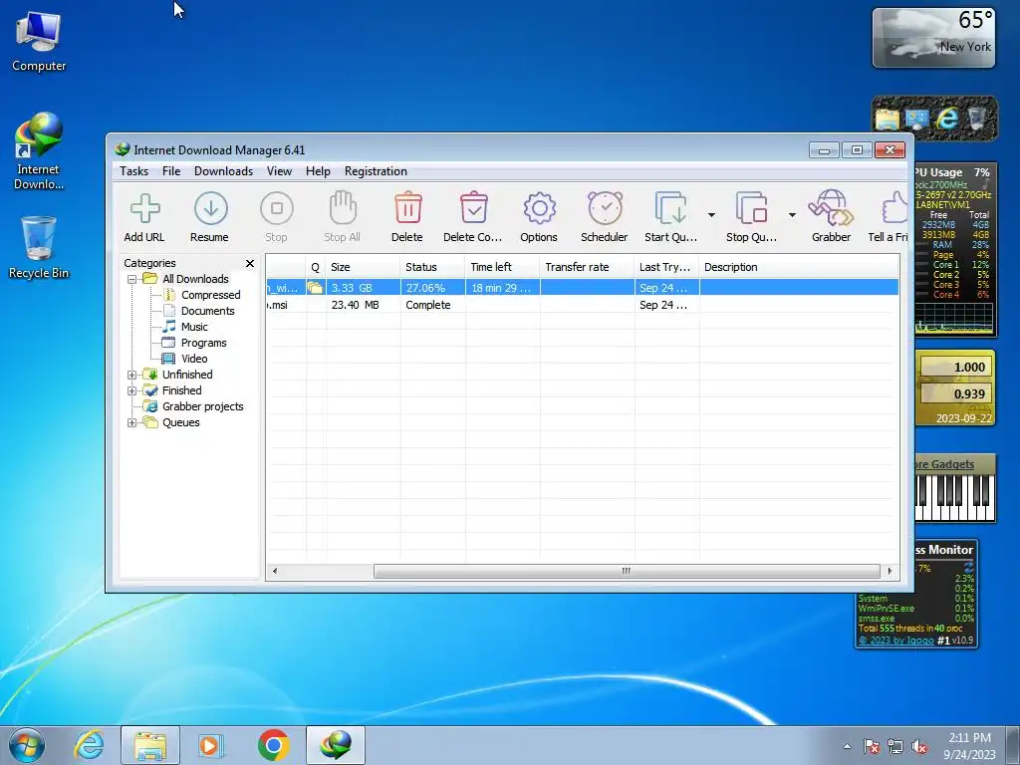Open the Help menu

pyautogui.click(x=318, y=171)
